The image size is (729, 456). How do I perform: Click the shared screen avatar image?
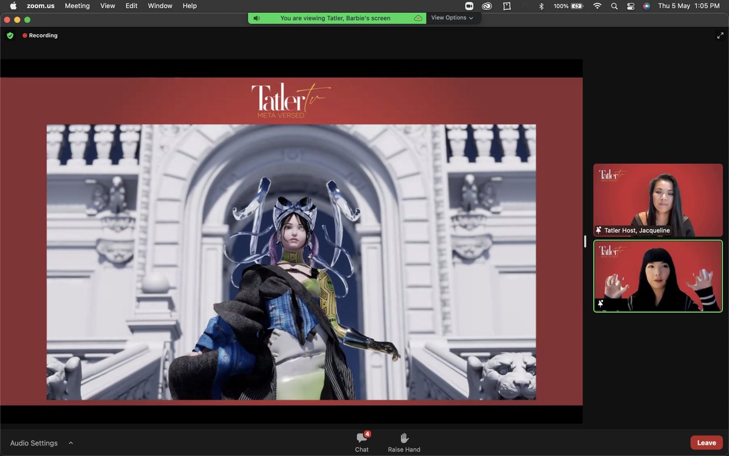point(292,262)
